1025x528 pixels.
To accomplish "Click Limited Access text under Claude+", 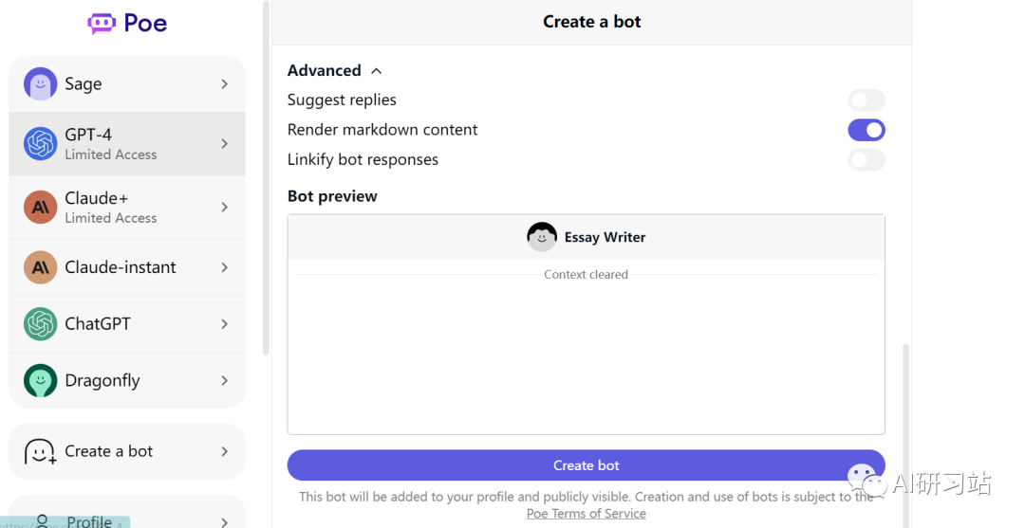I will pos(110,218).
